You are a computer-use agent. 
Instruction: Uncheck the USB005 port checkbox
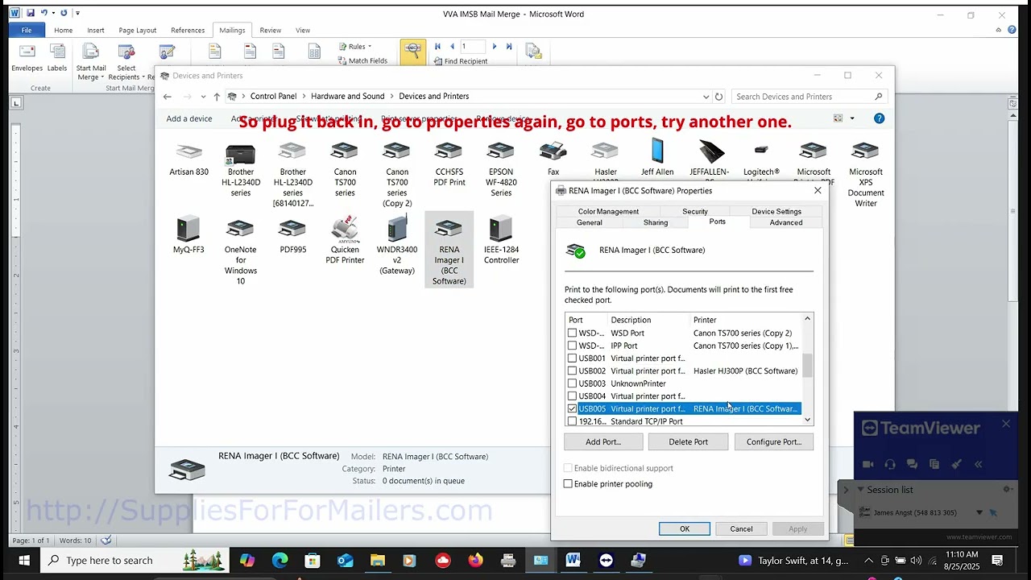point(572,408)
